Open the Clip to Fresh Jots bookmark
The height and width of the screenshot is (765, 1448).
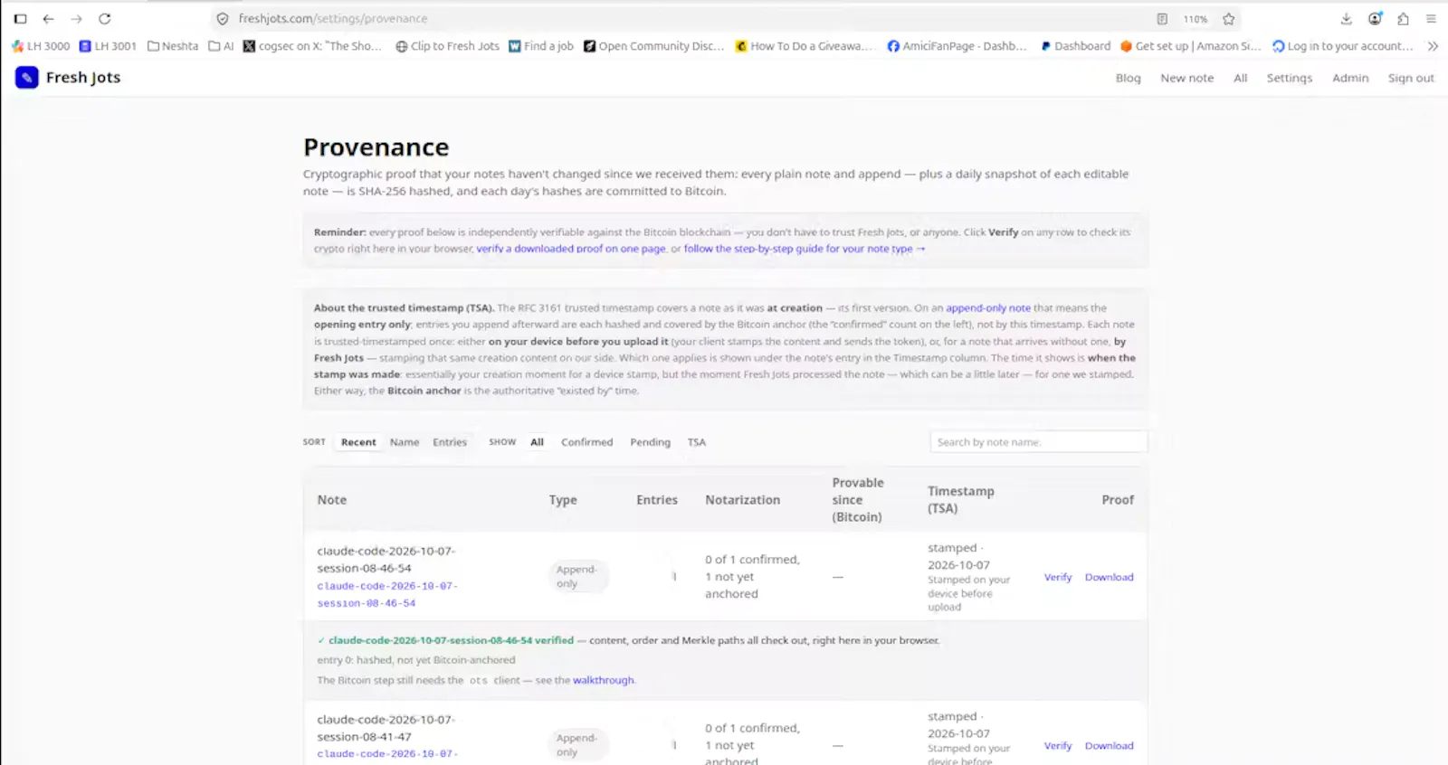(x=447, y=46)
